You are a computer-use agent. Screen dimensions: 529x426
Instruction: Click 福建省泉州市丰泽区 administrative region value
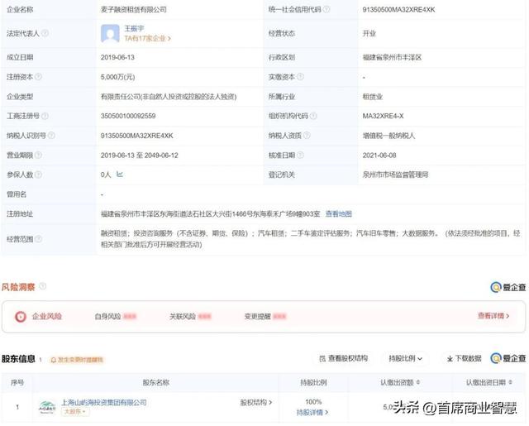coord(392,57)
